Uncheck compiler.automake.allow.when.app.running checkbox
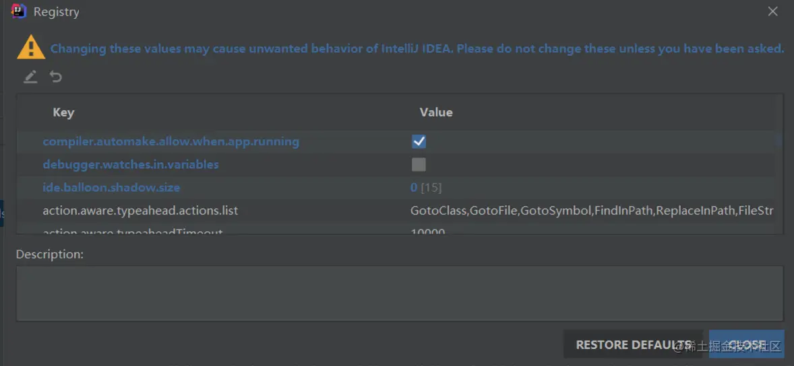Image resolution: width=794 pixels, height=366 pixels. (419, 141)
